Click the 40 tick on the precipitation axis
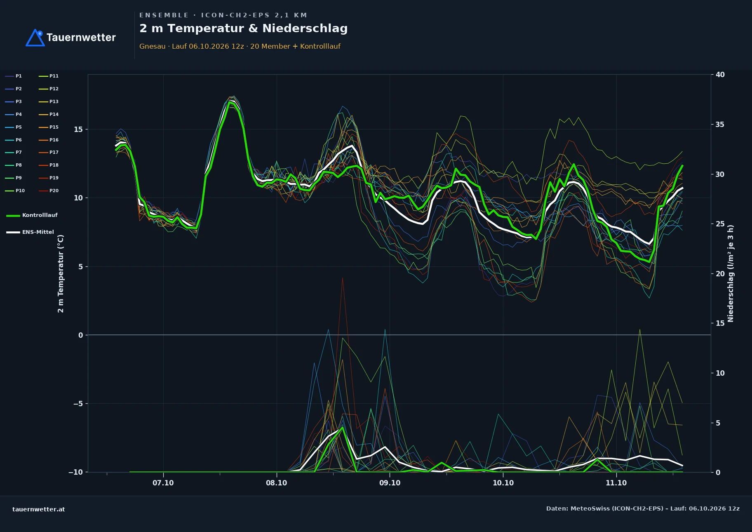 point(720,75)
